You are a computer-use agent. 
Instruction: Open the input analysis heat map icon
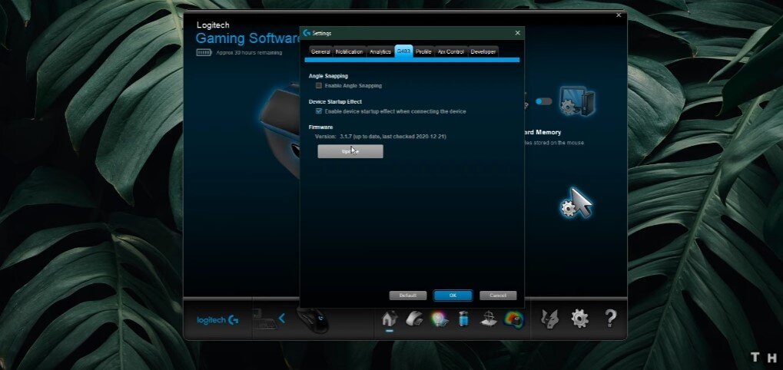(513, 319)
